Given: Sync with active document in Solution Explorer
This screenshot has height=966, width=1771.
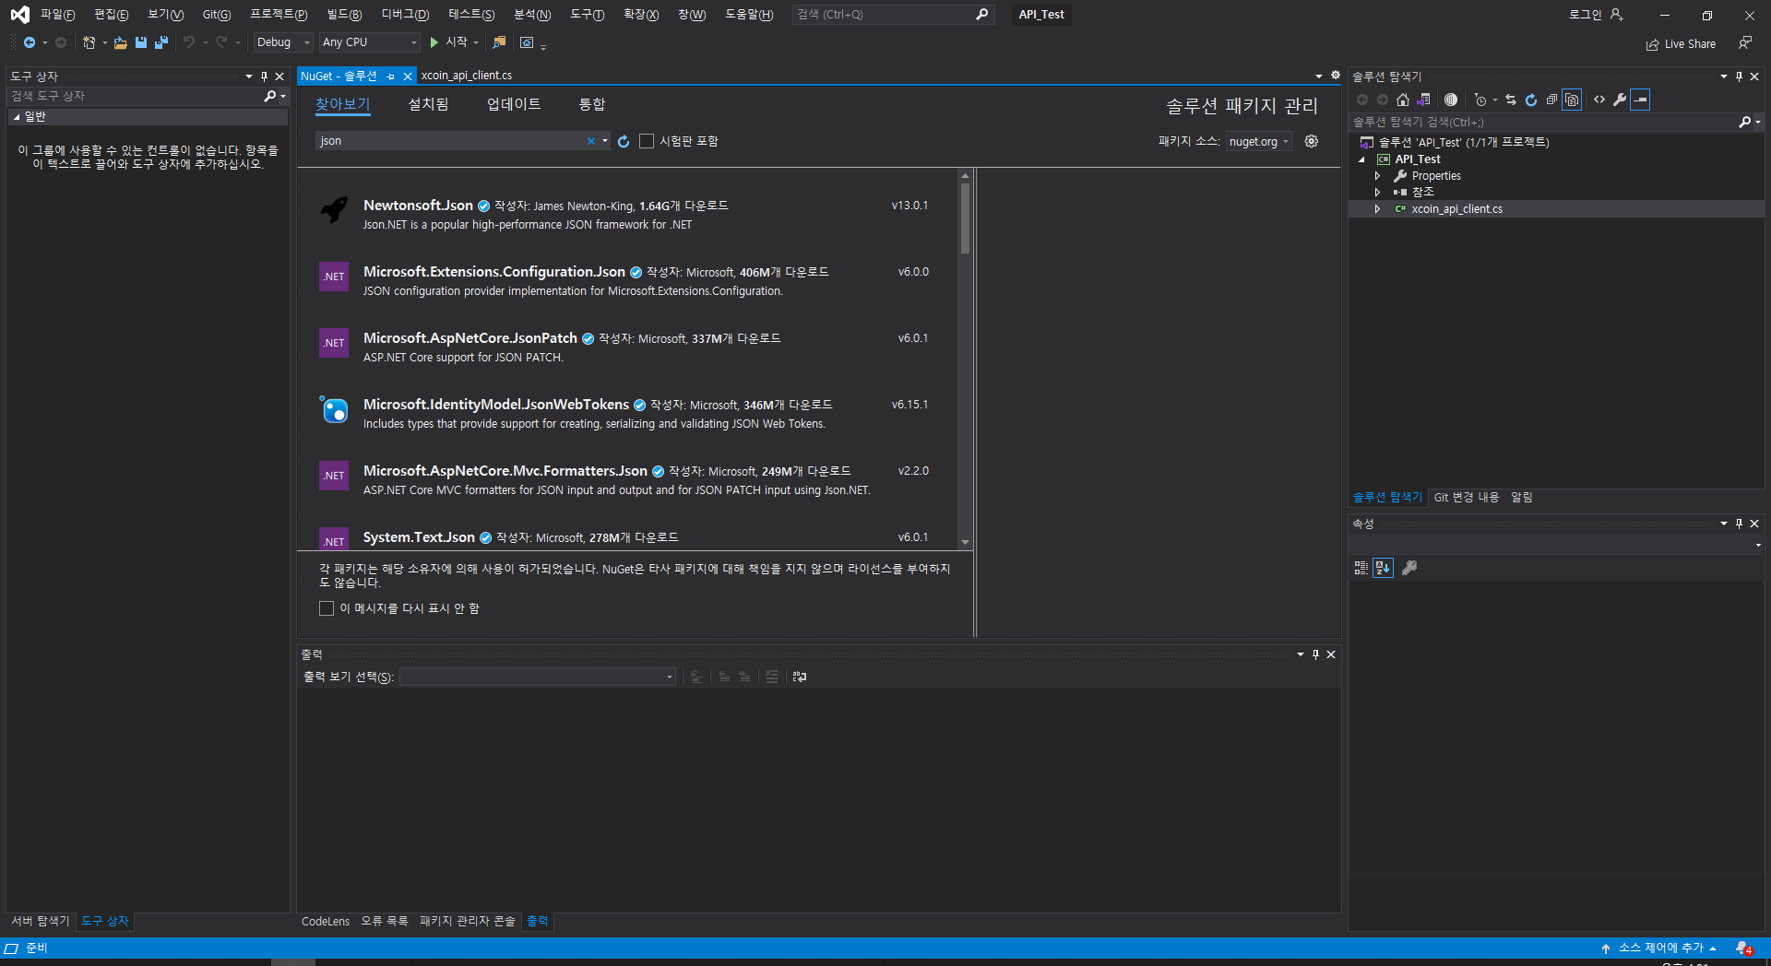Looking at the screenshot, I should [x=1511, y=100].
